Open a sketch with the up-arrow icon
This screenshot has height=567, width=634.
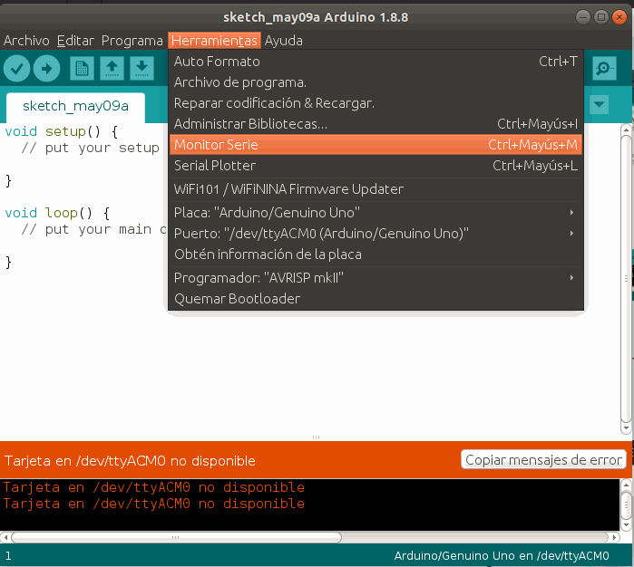(x=112, y=68)
